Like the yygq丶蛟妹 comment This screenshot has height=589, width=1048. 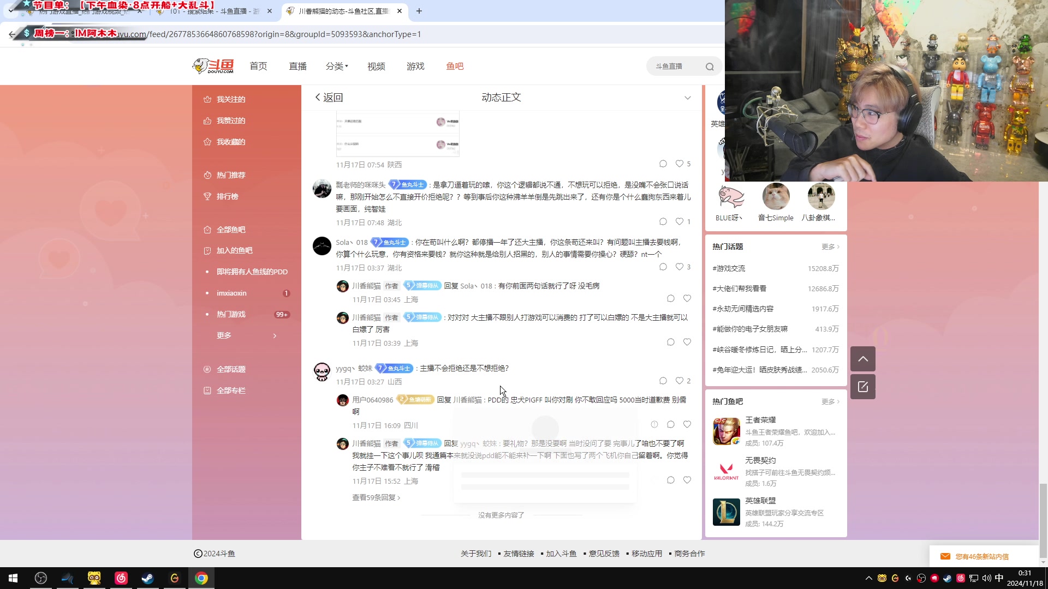pyautogui.click(x=680, y=381)
